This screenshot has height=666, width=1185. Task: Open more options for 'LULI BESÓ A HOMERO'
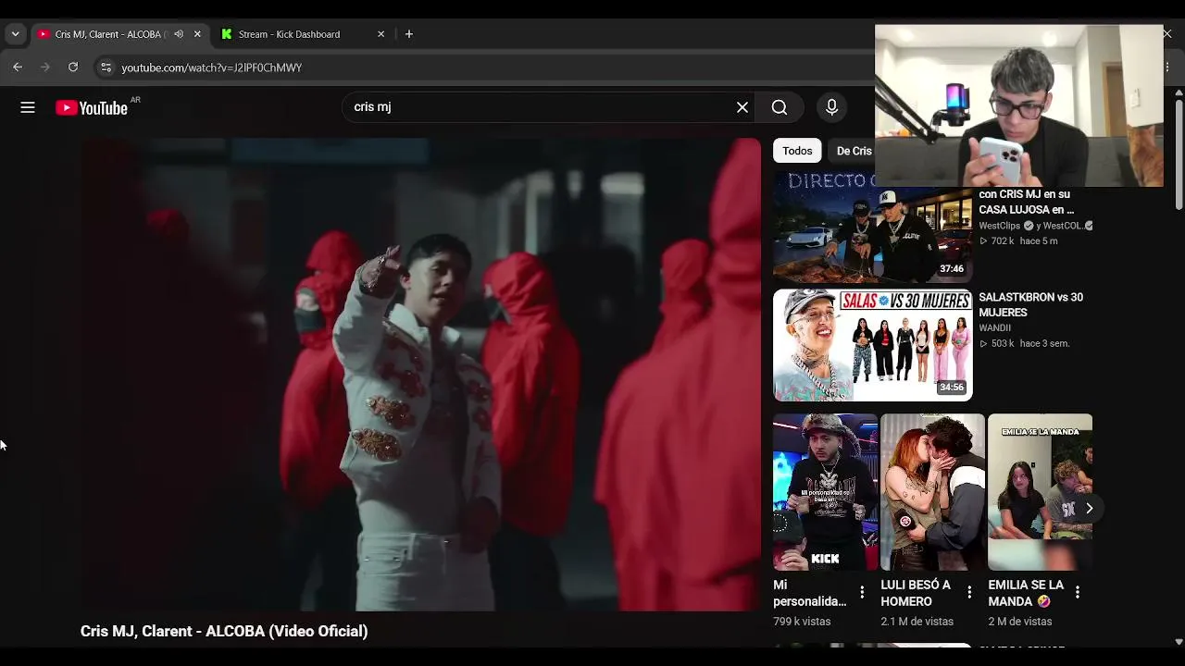pyautogui.click(x=969, y=592)
